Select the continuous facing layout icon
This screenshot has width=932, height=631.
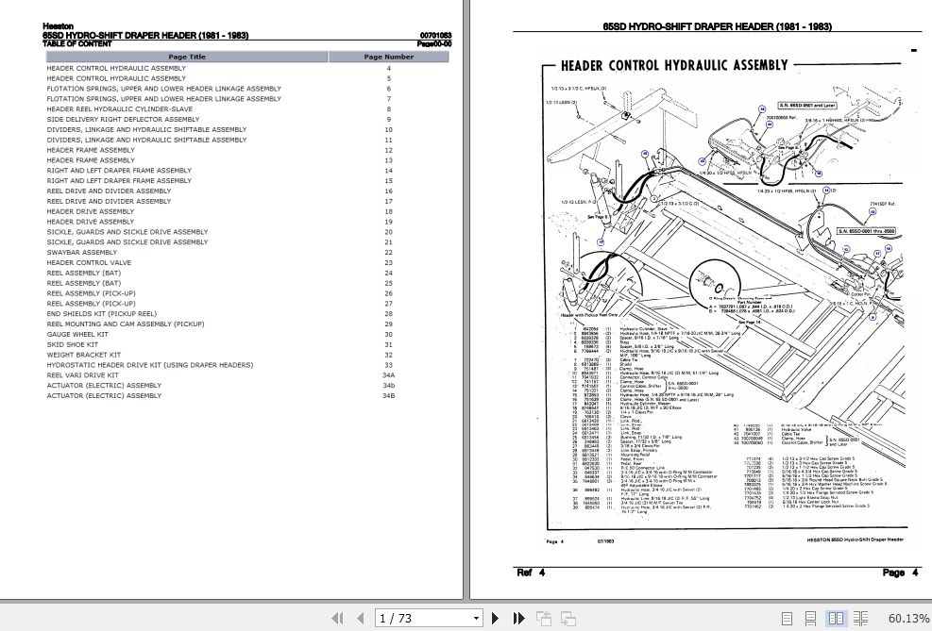[860, 618]
